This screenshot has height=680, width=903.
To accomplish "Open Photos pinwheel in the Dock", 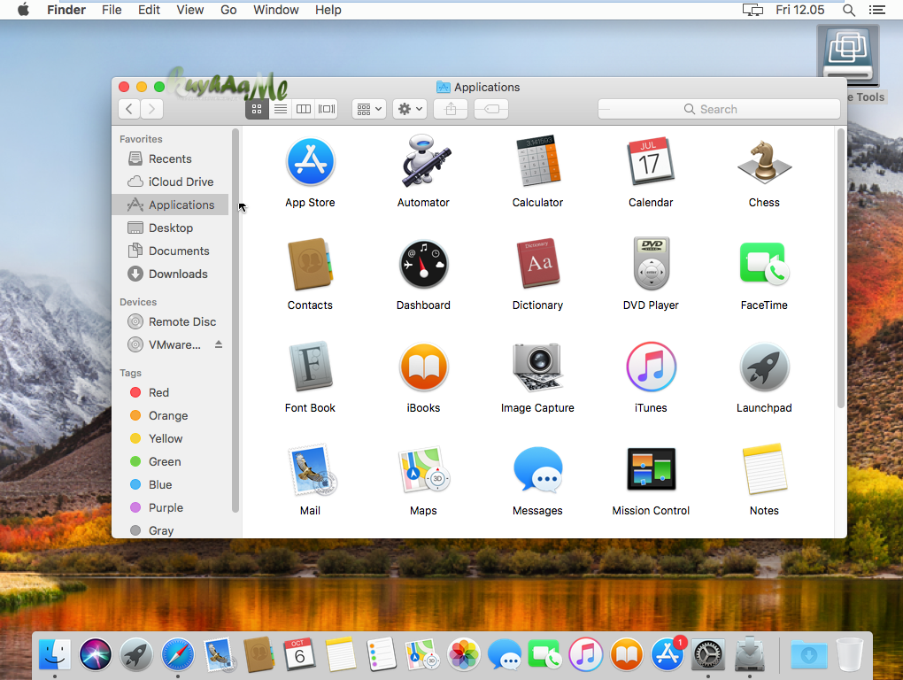I will click(x=464, y=654).
